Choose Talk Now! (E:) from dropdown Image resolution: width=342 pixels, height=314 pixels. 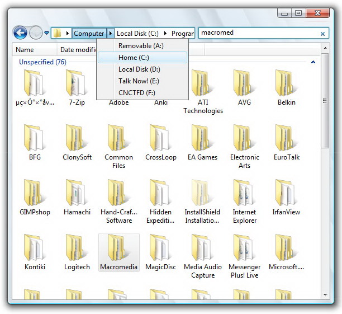[x=139, y=81]
